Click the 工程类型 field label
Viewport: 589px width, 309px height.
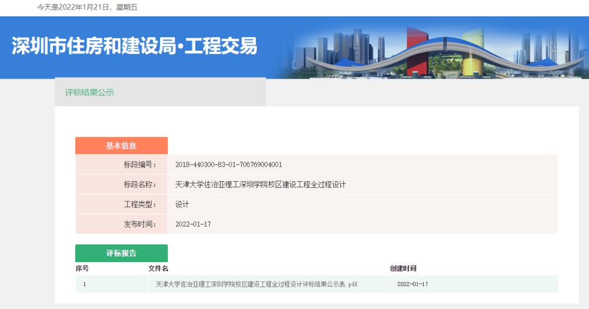[140, 204]
